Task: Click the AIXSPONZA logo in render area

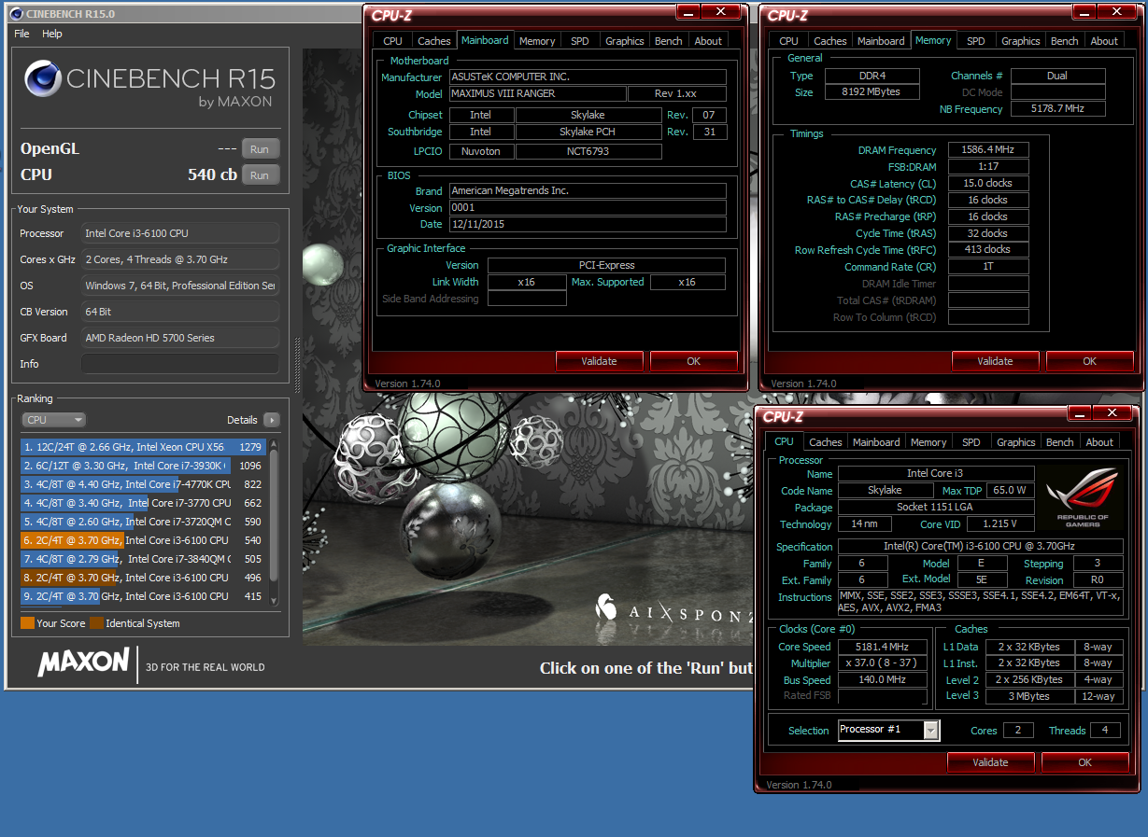Action: [x=674, y=608]
